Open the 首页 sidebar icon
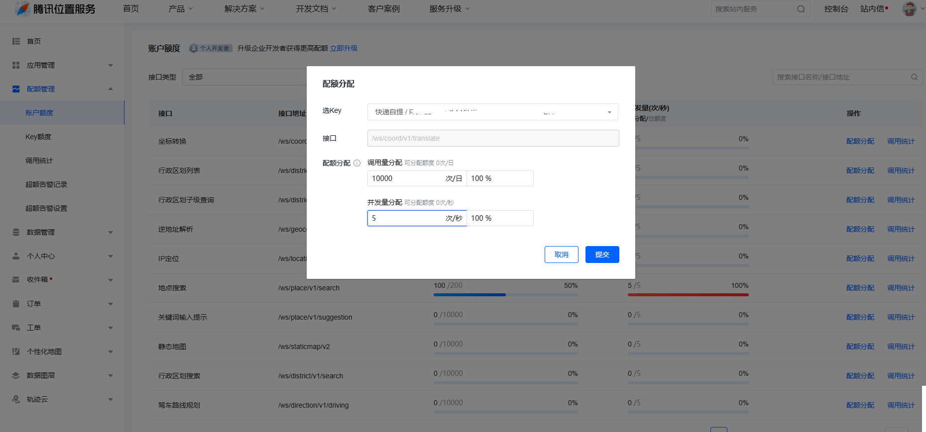The image size is (926, 432). tap(16, 41)
